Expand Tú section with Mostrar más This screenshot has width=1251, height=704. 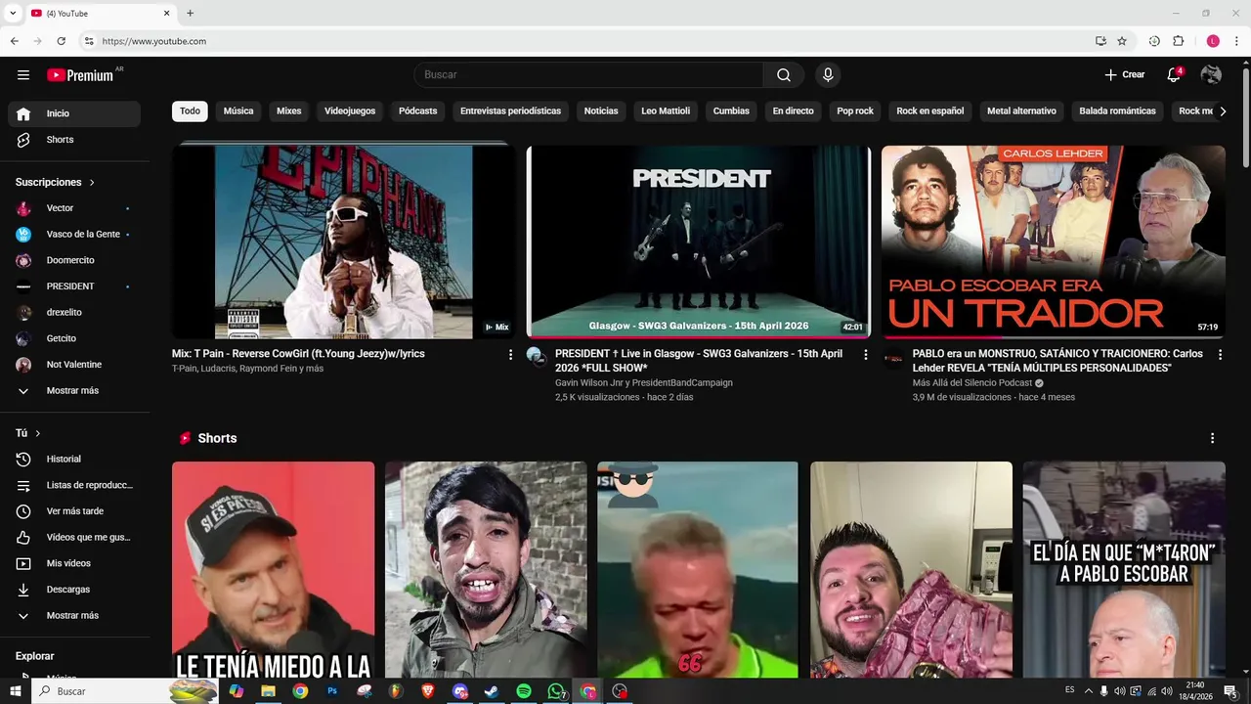coord(74,616)
